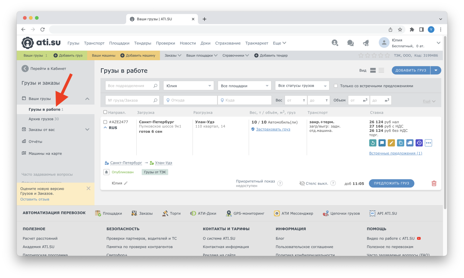Click Добавить тендер in the toolbar
The width and height of the screenshot is (464, 278).
point(271,55)
